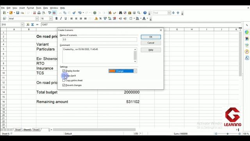Screen dimensions: 250x141
Task: Open the Tools menu
Action: tap(39, 8)
